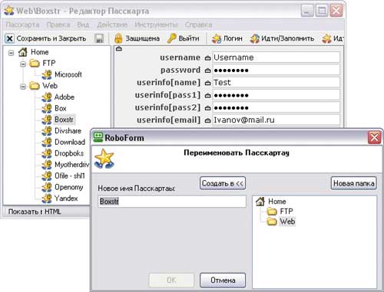Click the Создать в << button
This screenshot has width=384, height=292.
(223, 183)
